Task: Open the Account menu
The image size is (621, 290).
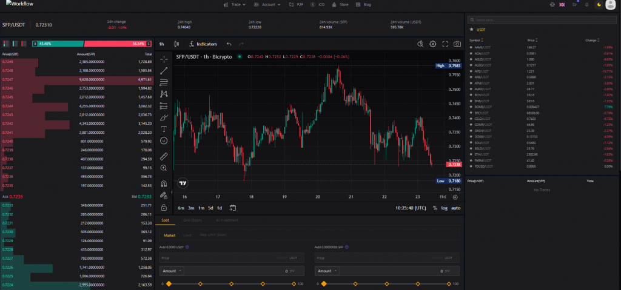Action: point(267,5)
